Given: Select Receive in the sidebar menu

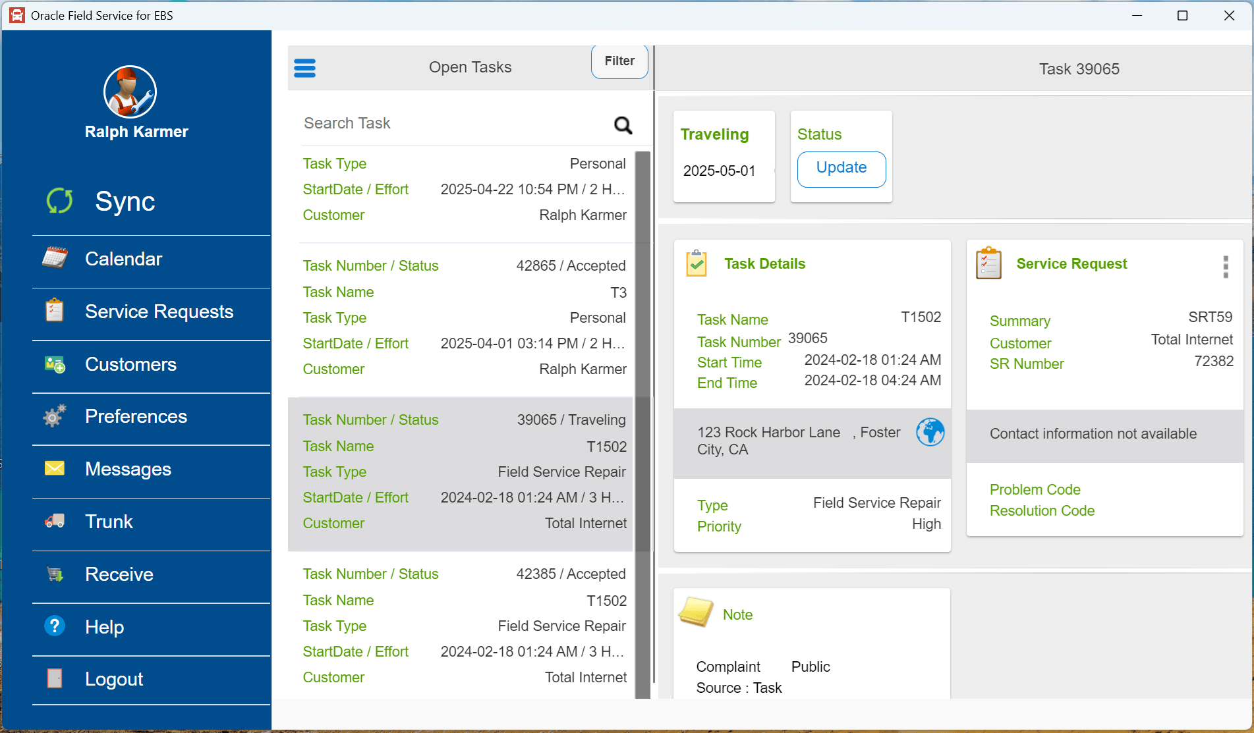Looking at the screenshot, I should coord(152,574).
